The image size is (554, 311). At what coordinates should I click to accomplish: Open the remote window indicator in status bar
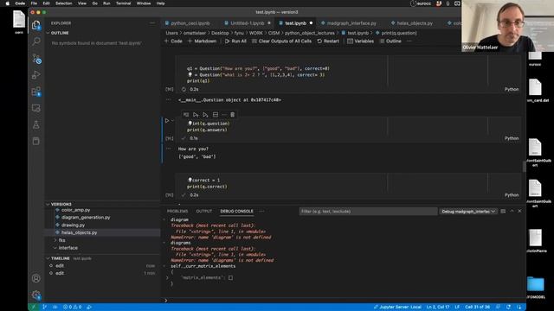pos(33,308)
